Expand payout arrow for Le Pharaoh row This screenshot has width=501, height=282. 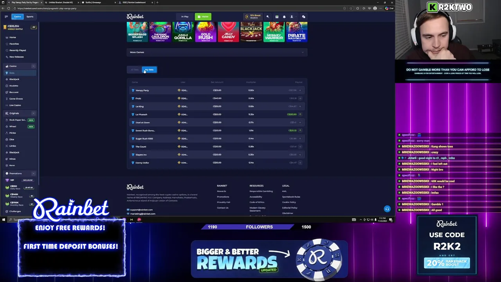[300, 114]
